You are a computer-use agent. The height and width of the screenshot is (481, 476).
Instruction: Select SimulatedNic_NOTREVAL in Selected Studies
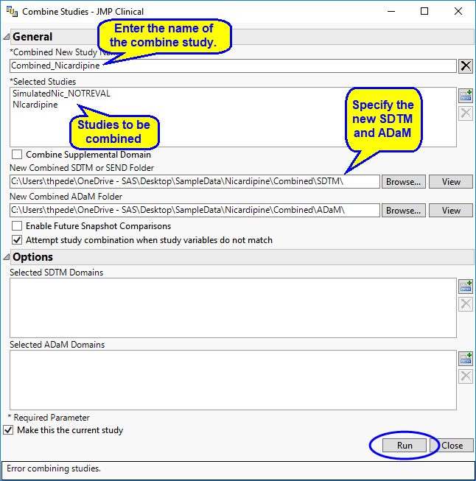tap(61, 94)
